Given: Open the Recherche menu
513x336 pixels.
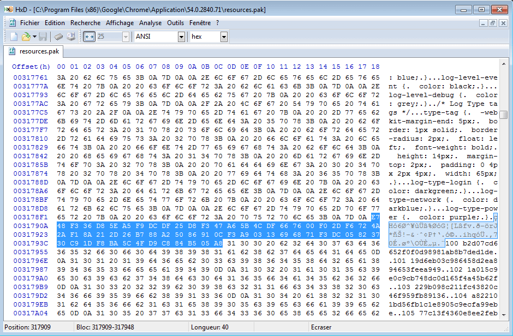Looking at the screenshot, I should click(85, 23).
